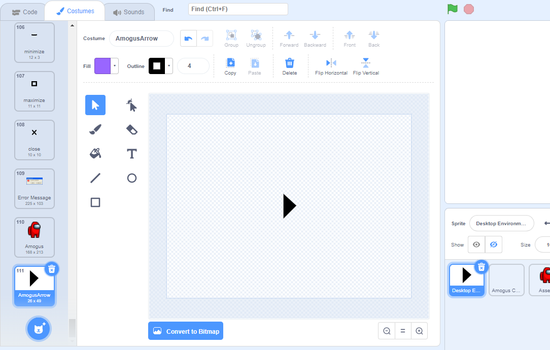The width and height of the screenshot is (550, 350).
Task: Move selection Backward one layer
Action: tap(315, 38)
